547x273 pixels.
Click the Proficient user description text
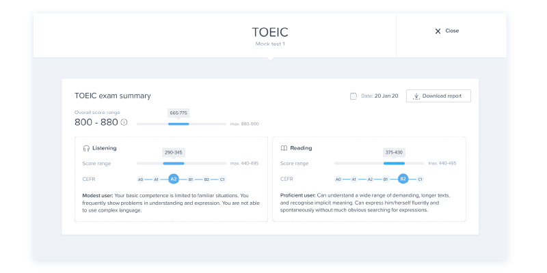[365, 203]
